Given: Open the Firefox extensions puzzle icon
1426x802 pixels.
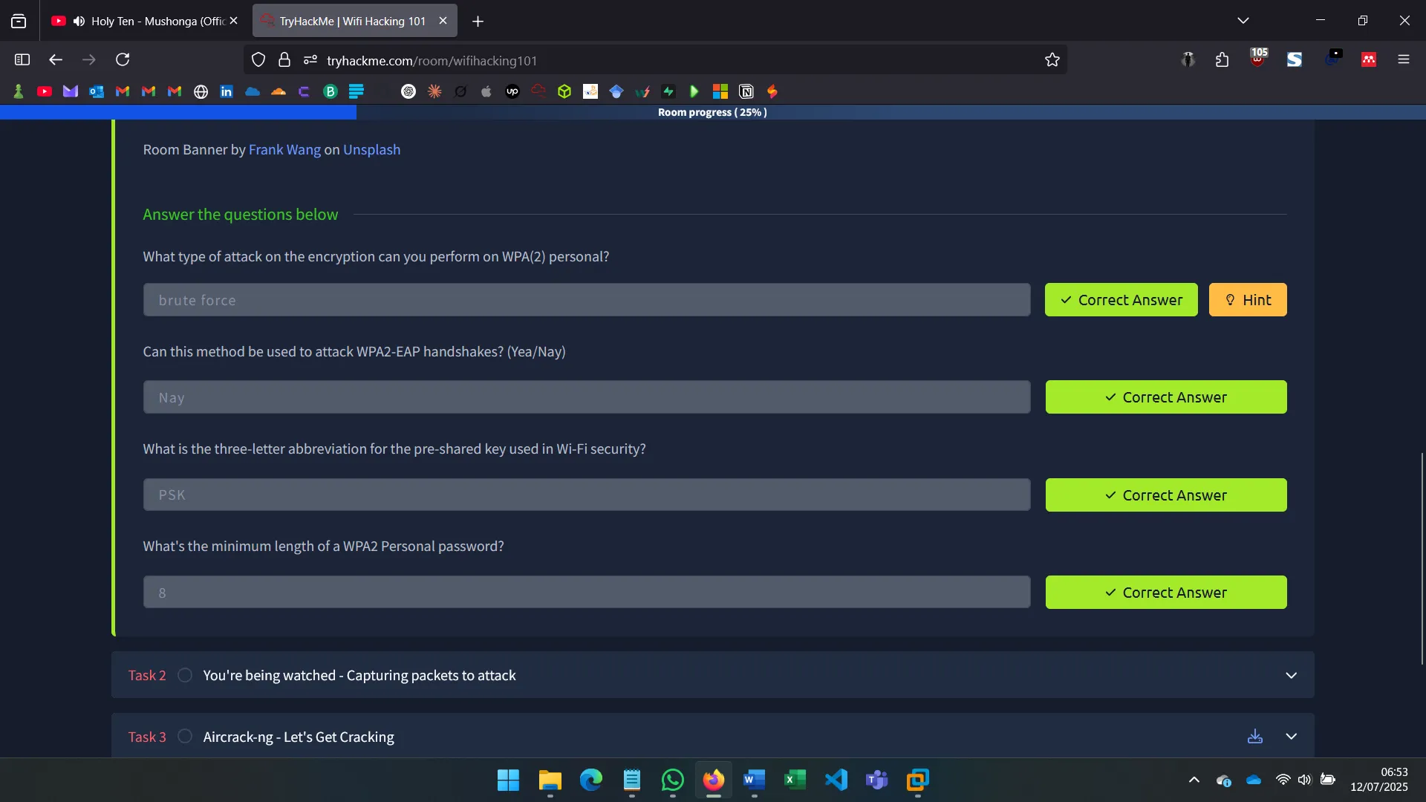Looking at the screenshot, I should [1222, 59].
